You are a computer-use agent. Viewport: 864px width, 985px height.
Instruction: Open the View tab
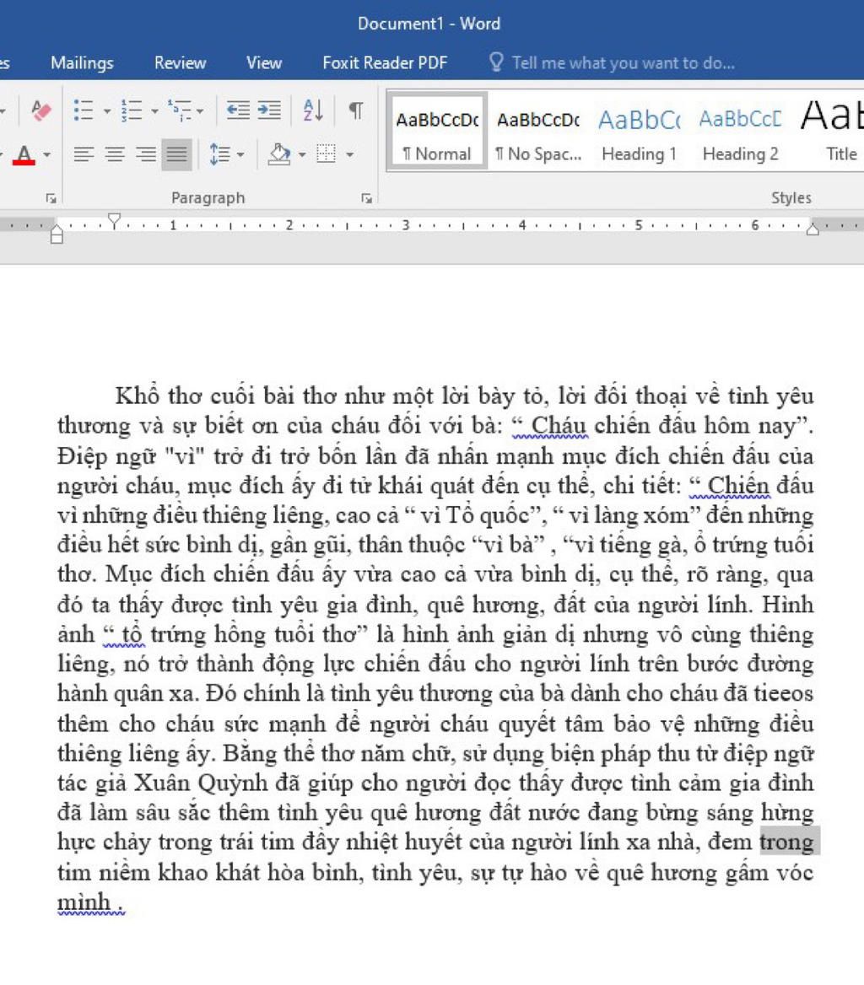[264, 62]
